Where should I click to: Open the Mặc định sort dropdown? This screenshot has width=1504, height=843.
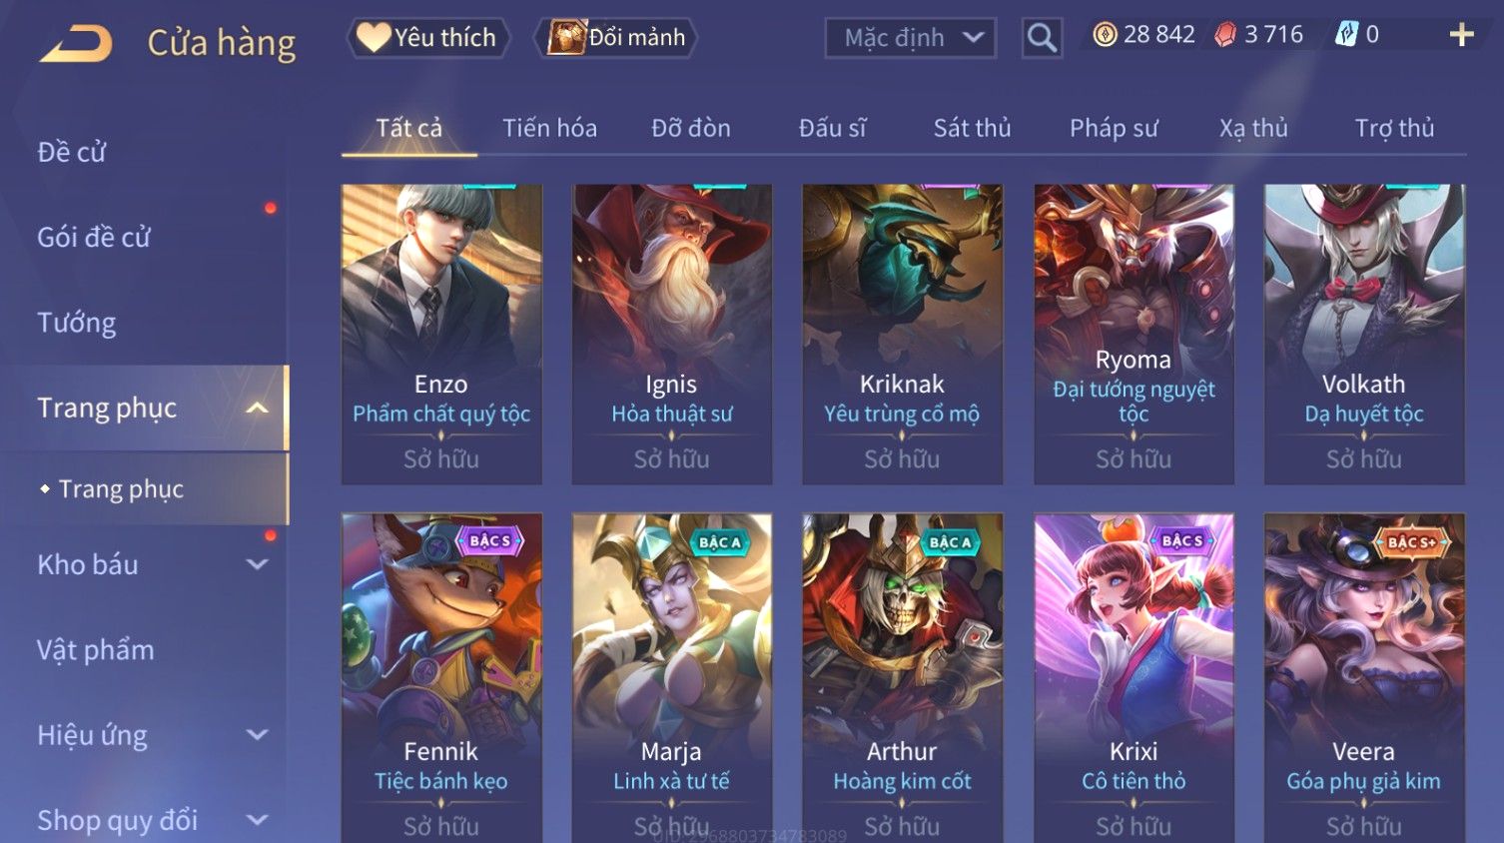(x=910, y=38)
